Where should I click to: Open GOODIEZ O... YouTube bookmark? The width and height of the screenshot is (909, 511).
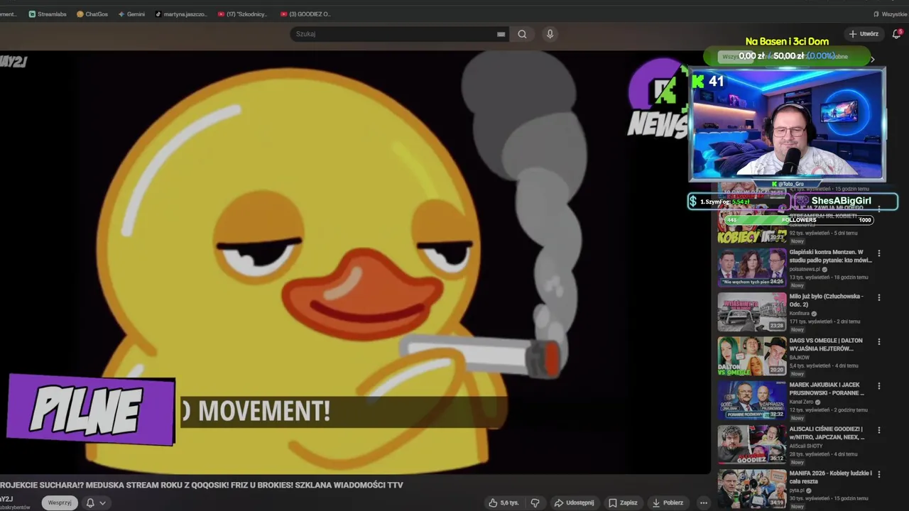pos(305,14)
